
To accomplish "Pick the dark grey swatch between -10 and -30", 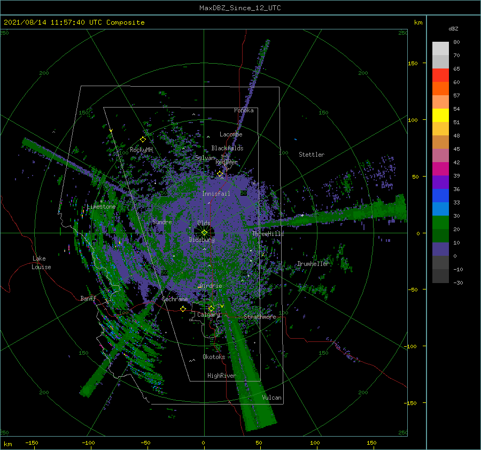I will tap(440, 276).
